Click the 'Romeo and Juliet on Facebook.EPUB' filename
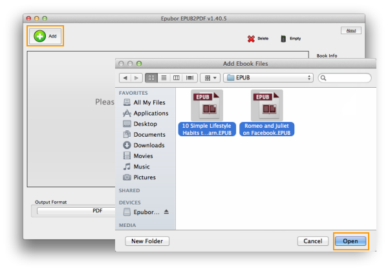 [x=266, y=129]
